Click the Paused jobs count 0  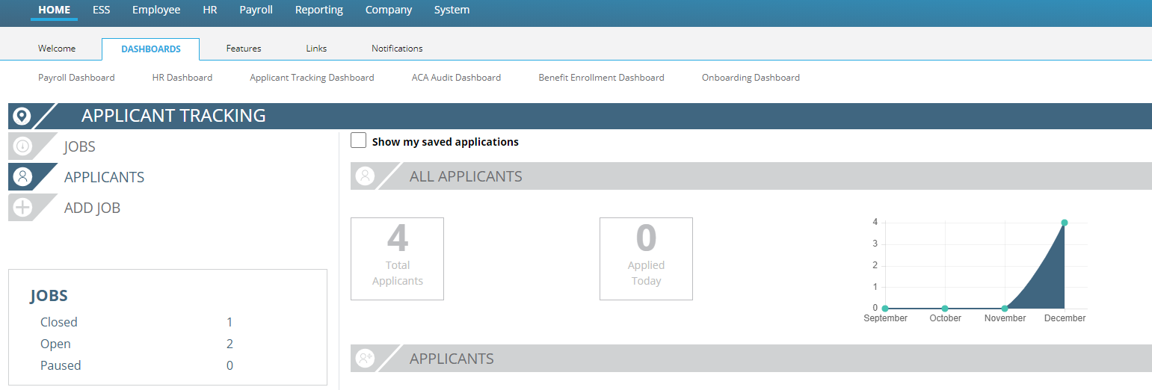click(230, 365)
